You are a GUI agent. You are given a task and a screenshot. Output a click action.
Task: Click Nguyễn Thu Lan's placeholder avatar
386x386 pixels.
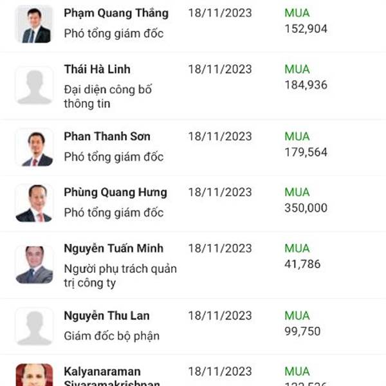tap(34, 326)
